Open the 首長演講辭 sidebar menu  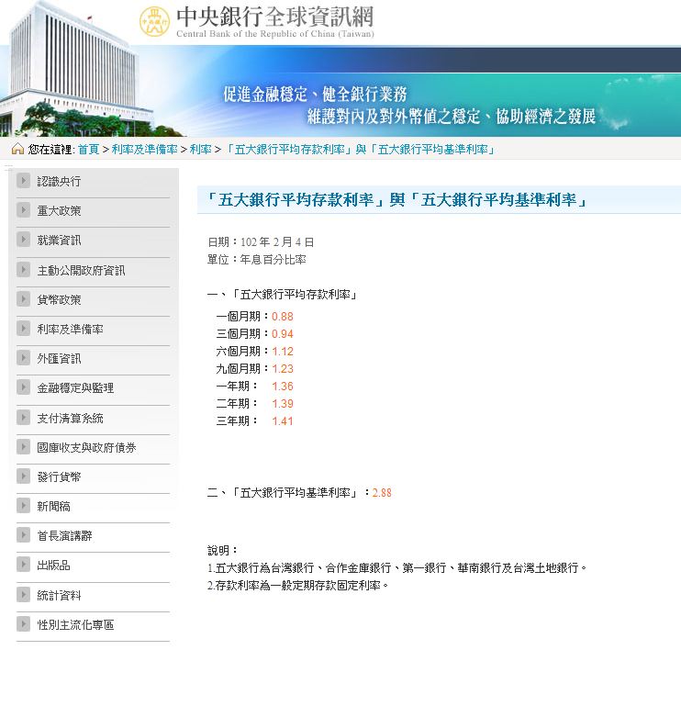pos(64,536)
